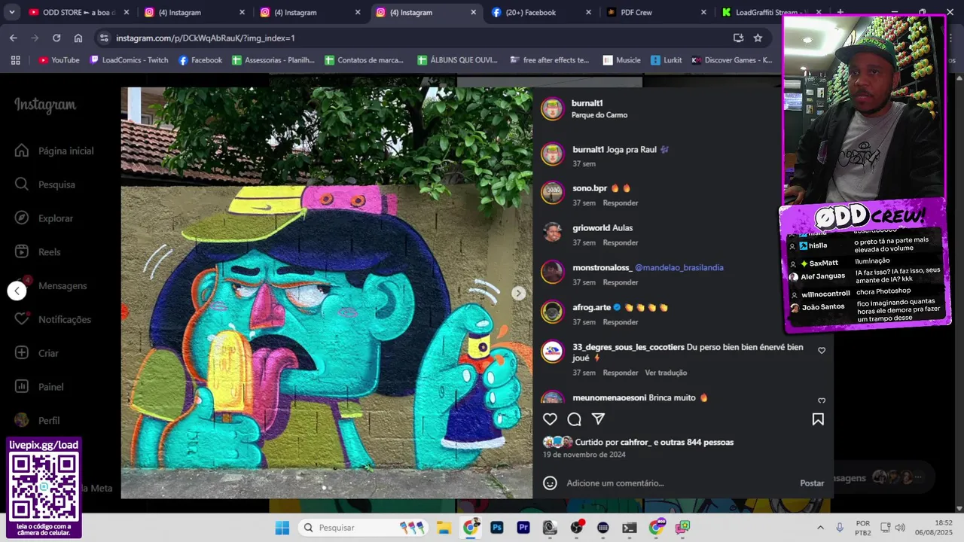Click the taskbar Pesquisar search box
Image resolution: width=964 pixels, height=542 pixels.
pyautogui.click(x=364, y=528)
